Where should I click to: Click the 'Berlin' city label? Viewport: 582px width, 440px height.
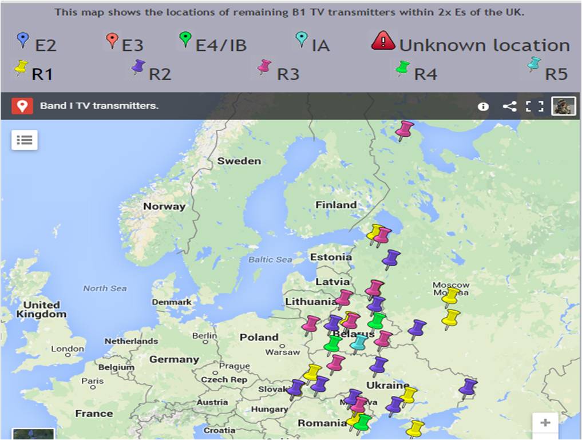coord(204,336)
